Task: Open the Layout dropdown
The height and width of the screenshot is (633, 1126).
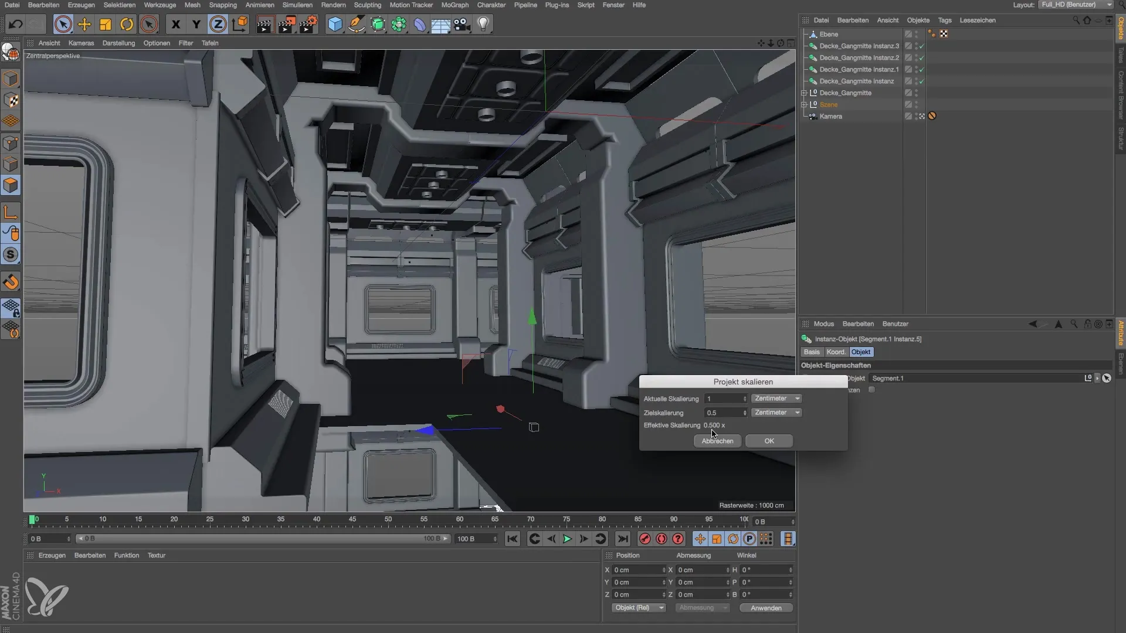Action: [x=1076, y=5]
